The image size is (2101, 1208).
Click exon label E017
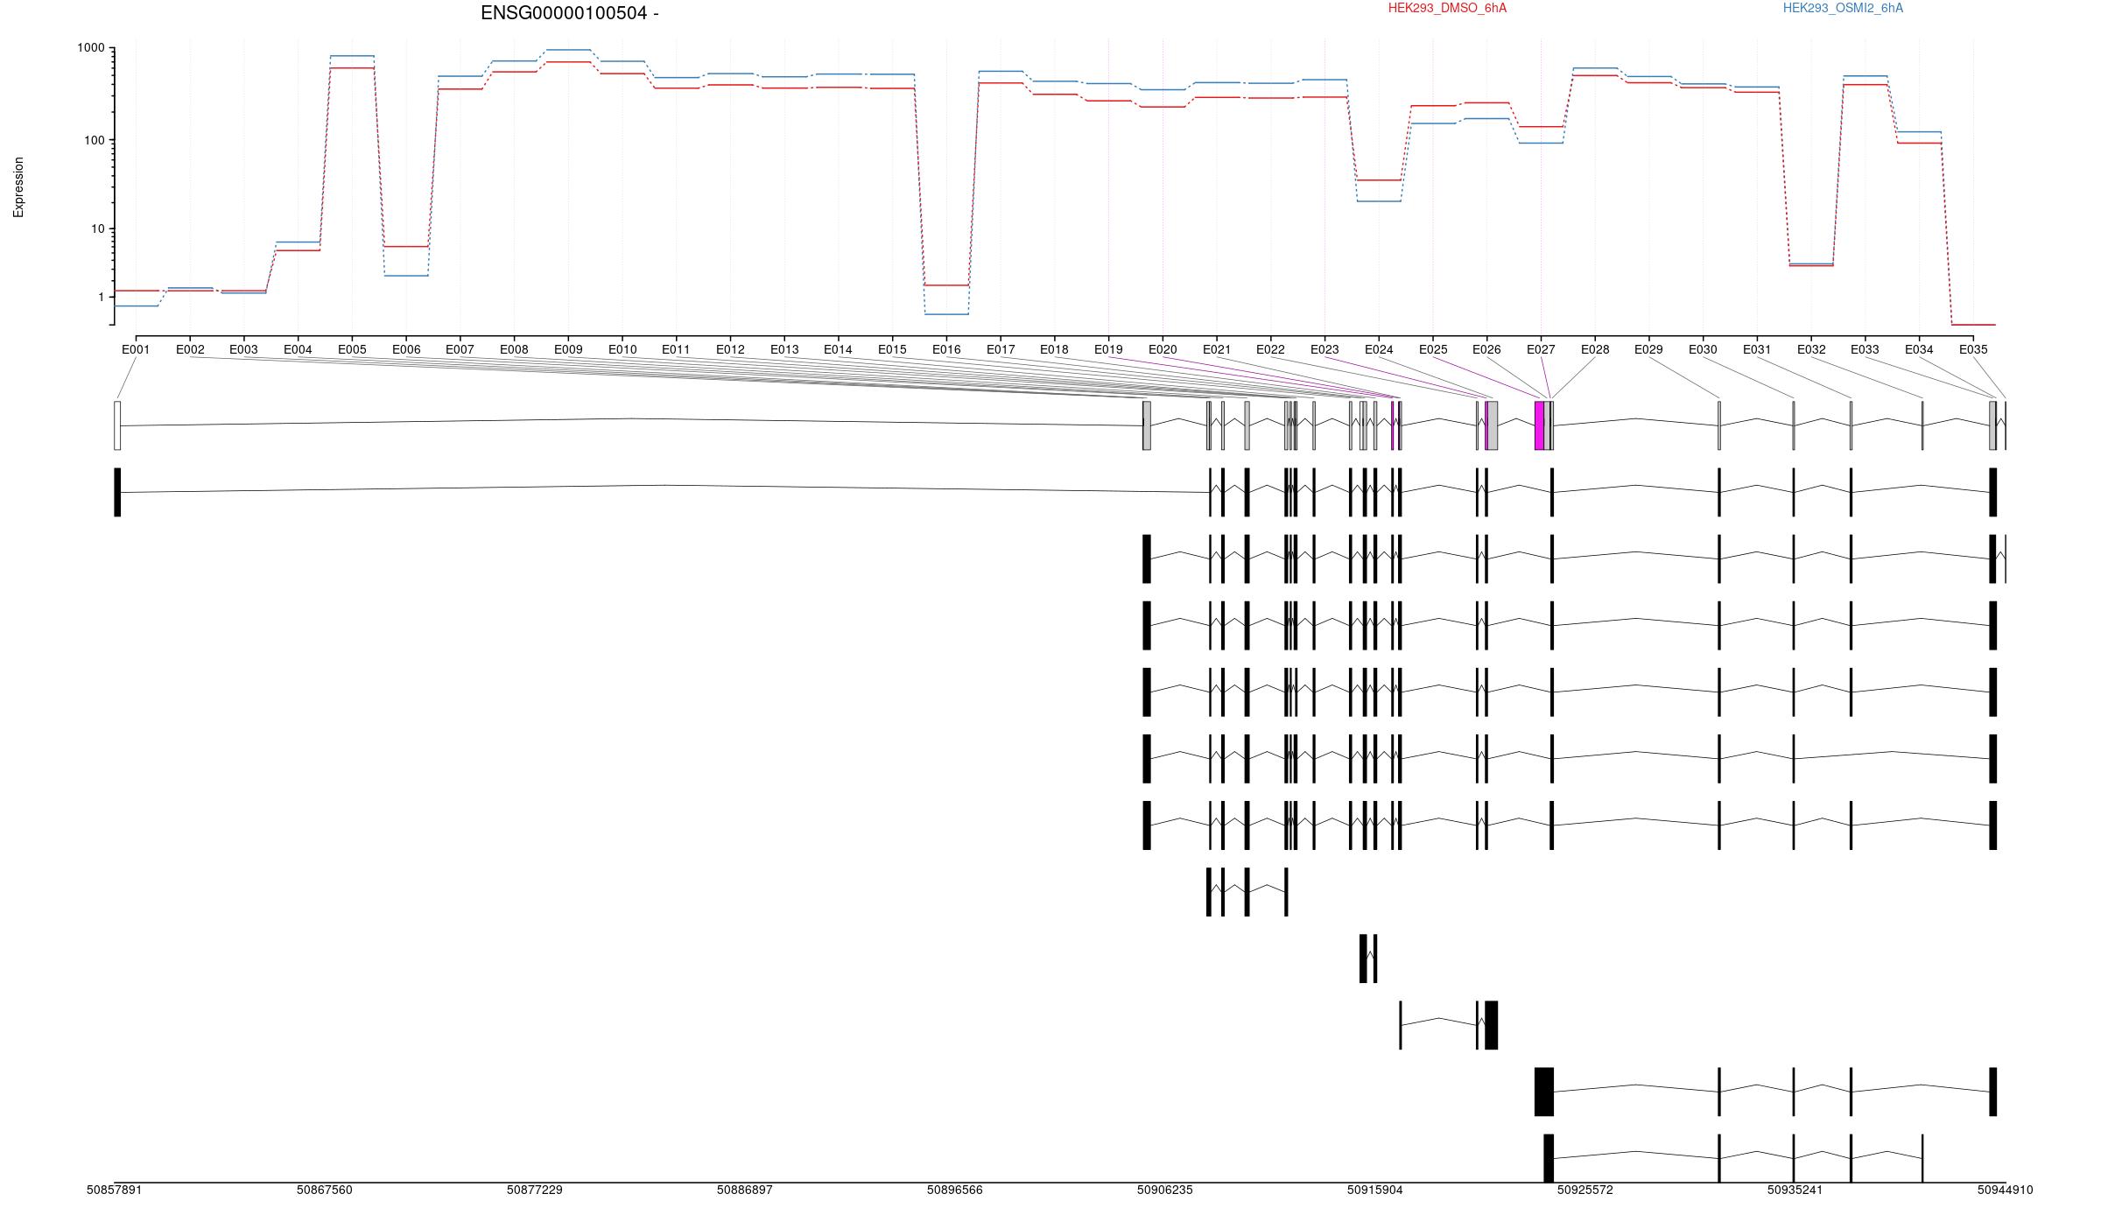(x=1001, y=349)
